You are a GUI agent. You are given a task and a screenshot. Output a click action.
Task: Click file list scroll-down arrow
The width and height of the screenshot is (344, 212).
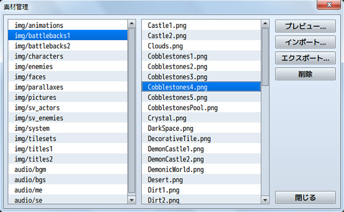[x=265, y=200]
